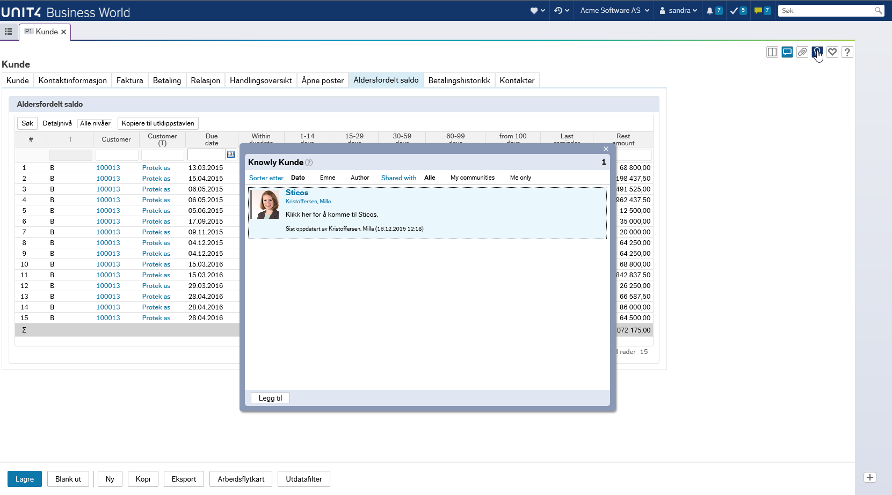Screen dimensions: 892x495
Task: Switch to Betalingshistorikk tab
Action: 459,80
